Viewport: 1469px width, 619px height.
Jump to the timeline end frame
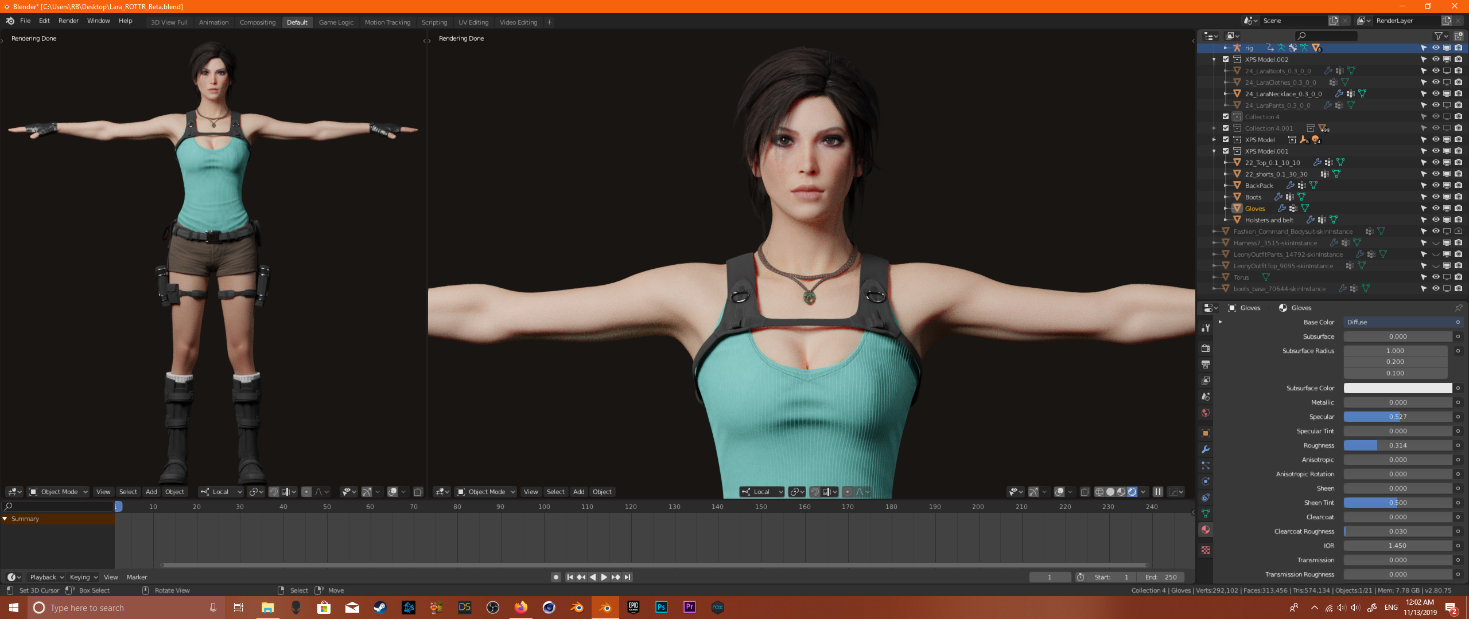click(x=628, y=577)
